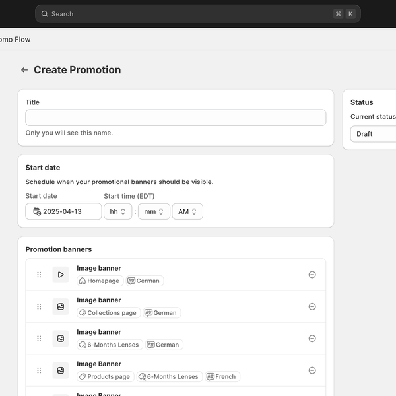Screen dimensions: 396x396
Task: Click the German tag next to Collections page
Action: 162,313
